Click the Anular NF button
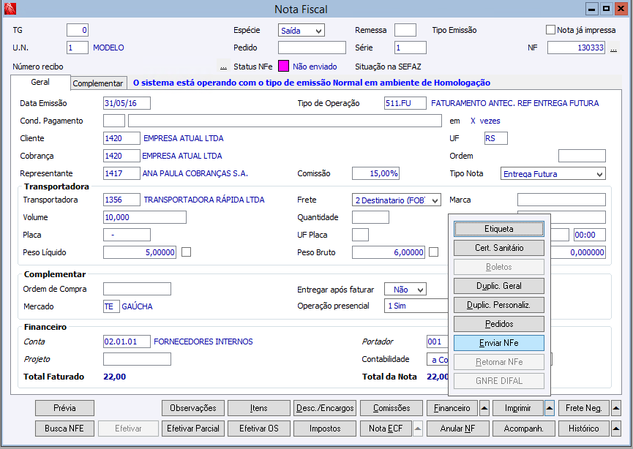This screenshot has height=449, width=633. (x=459, y=429)
